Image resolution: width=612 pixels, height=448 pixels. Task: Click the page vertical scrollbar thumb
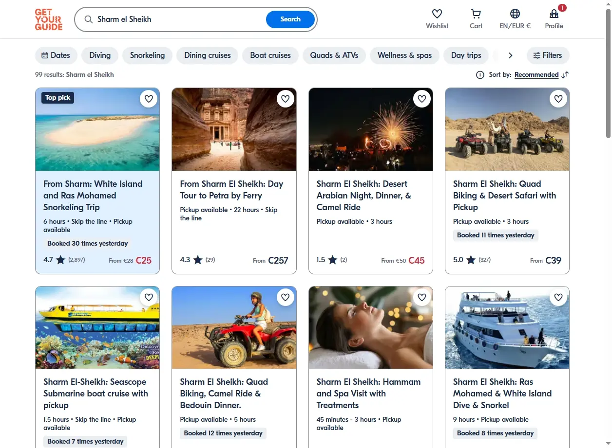coord(608,73)
